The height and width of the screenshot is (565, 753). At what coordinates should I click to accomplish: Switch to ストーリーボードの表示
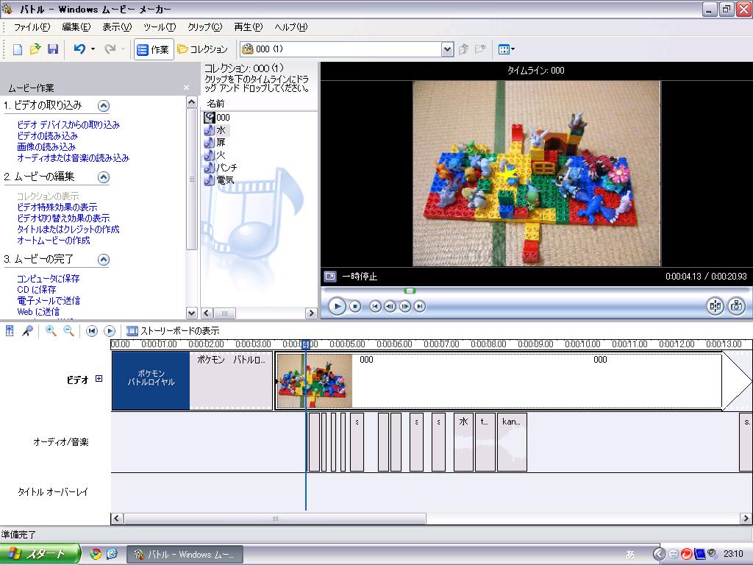(x=173, y=331)
